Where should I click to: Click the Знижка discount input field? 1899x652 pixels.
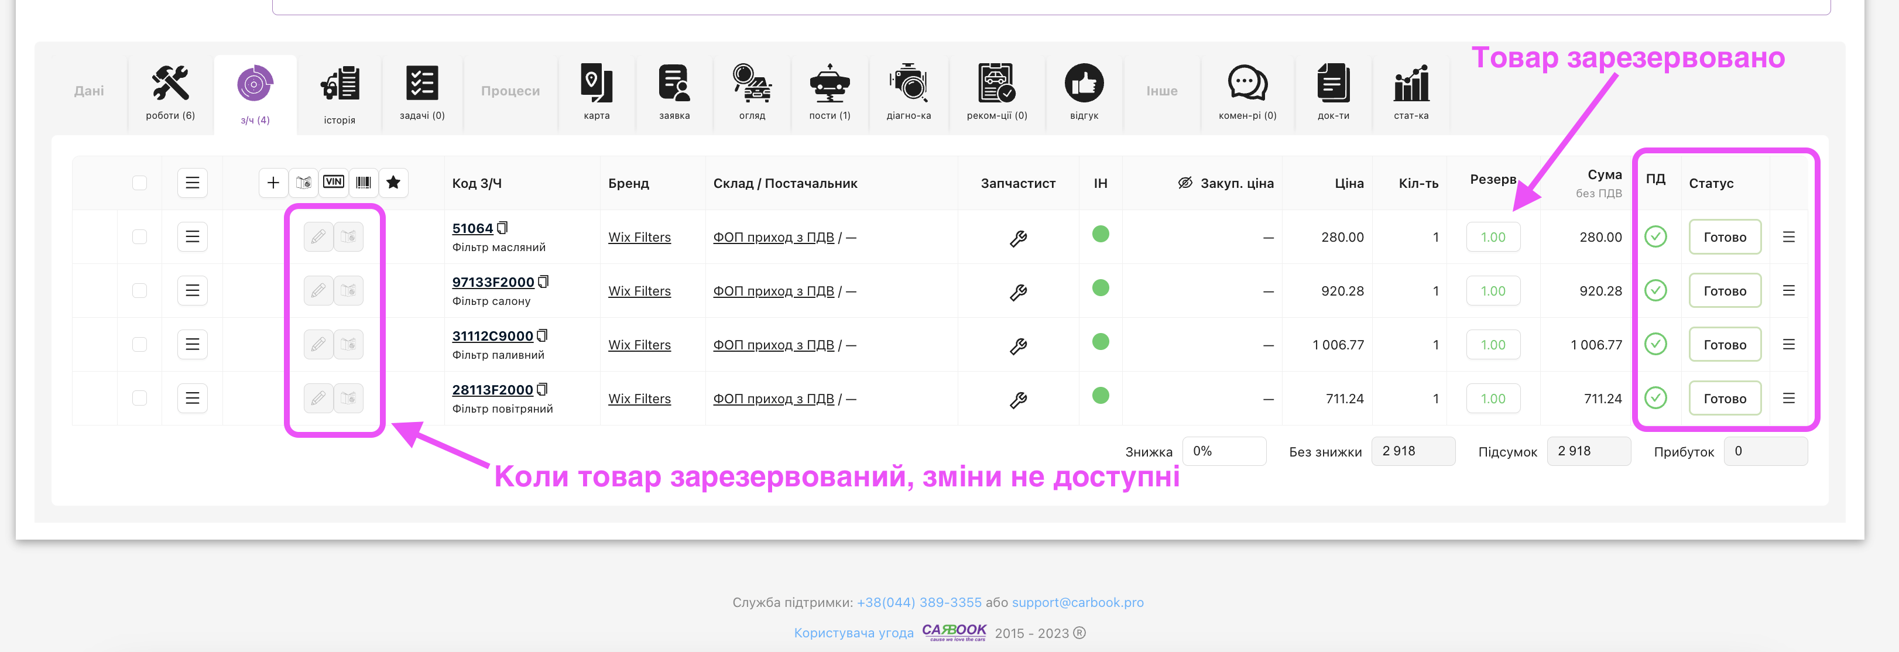pos(1223,451)
